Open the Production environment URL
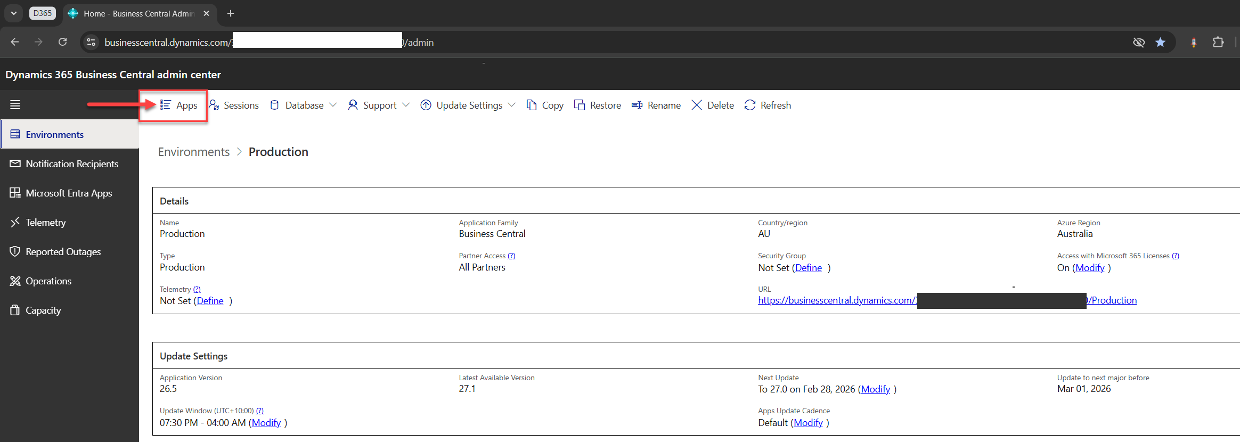Viewport: 1240px width, 442px height. click(x=948, y=300)
